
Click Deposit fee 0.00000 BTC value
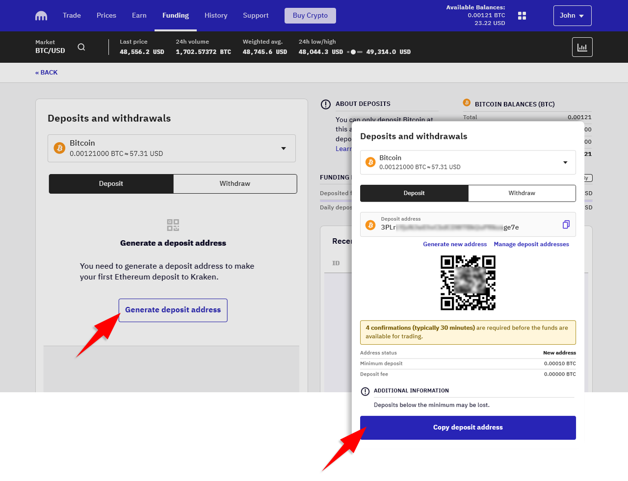560,375
